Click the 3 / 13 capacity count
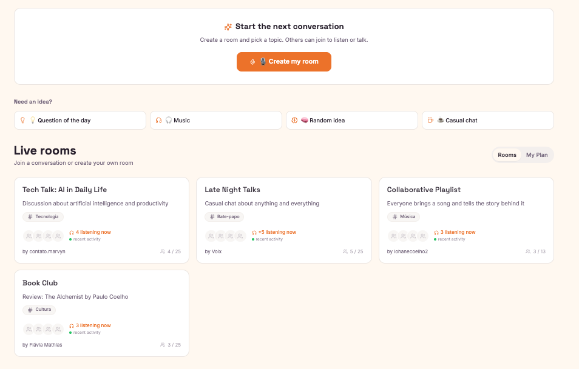This screenshot has height=369, width=579. tap(539, 251)
